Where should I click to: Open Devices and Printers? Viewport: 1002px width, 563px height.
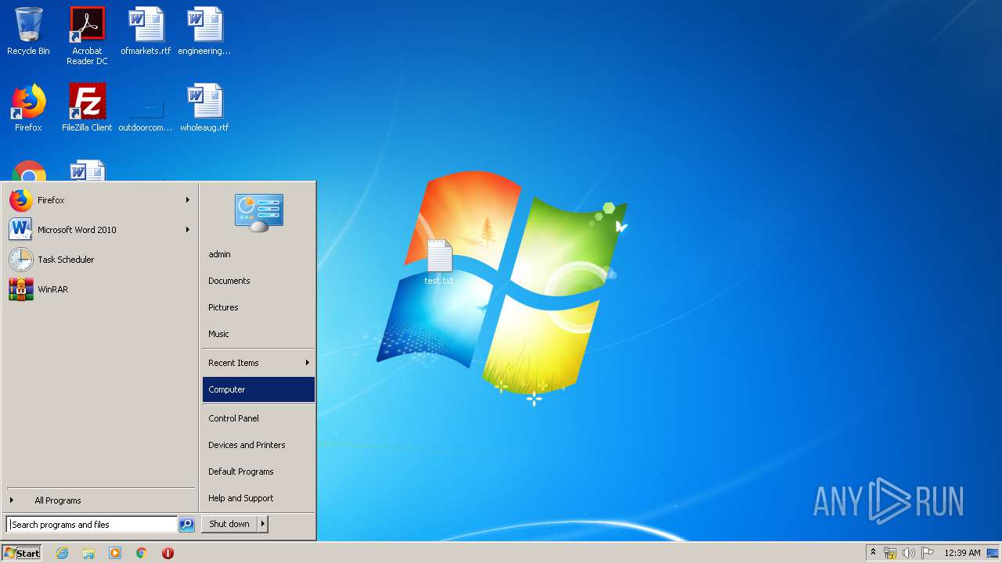tap(258, 445)
